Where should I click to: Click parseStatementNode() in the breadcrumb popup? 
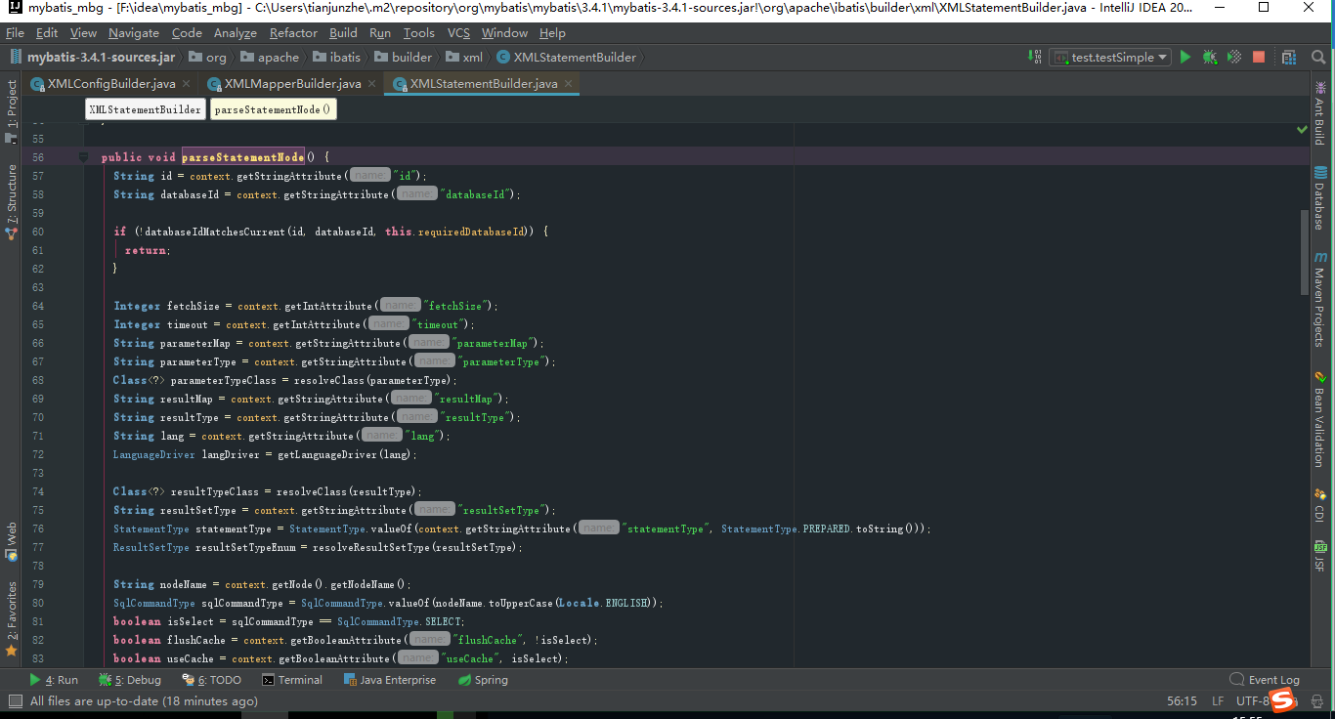pyautogui.click(x=273, y=109)
